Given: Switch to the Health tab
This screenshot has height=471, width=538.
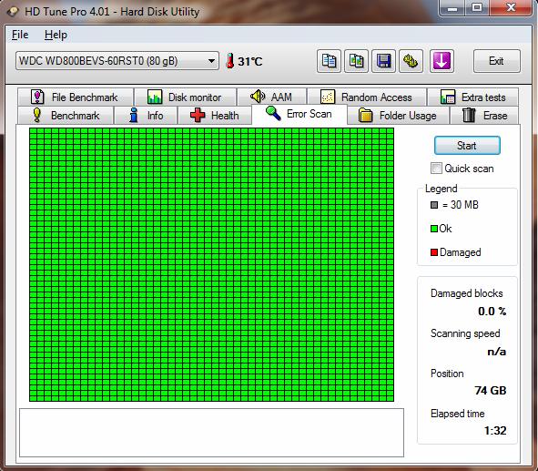Looking at the screenshot, I should point(215,116).
